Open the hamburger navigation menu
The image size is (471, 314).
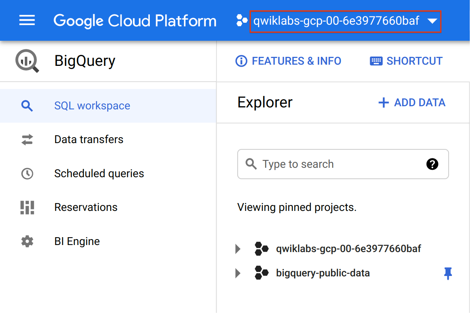pyautogui.click(x=27, y=20)
